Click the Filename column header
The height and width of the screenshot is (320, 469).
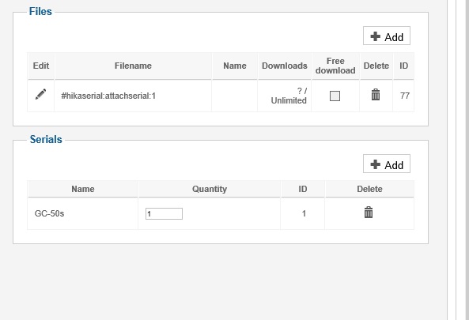pos(133,66)
